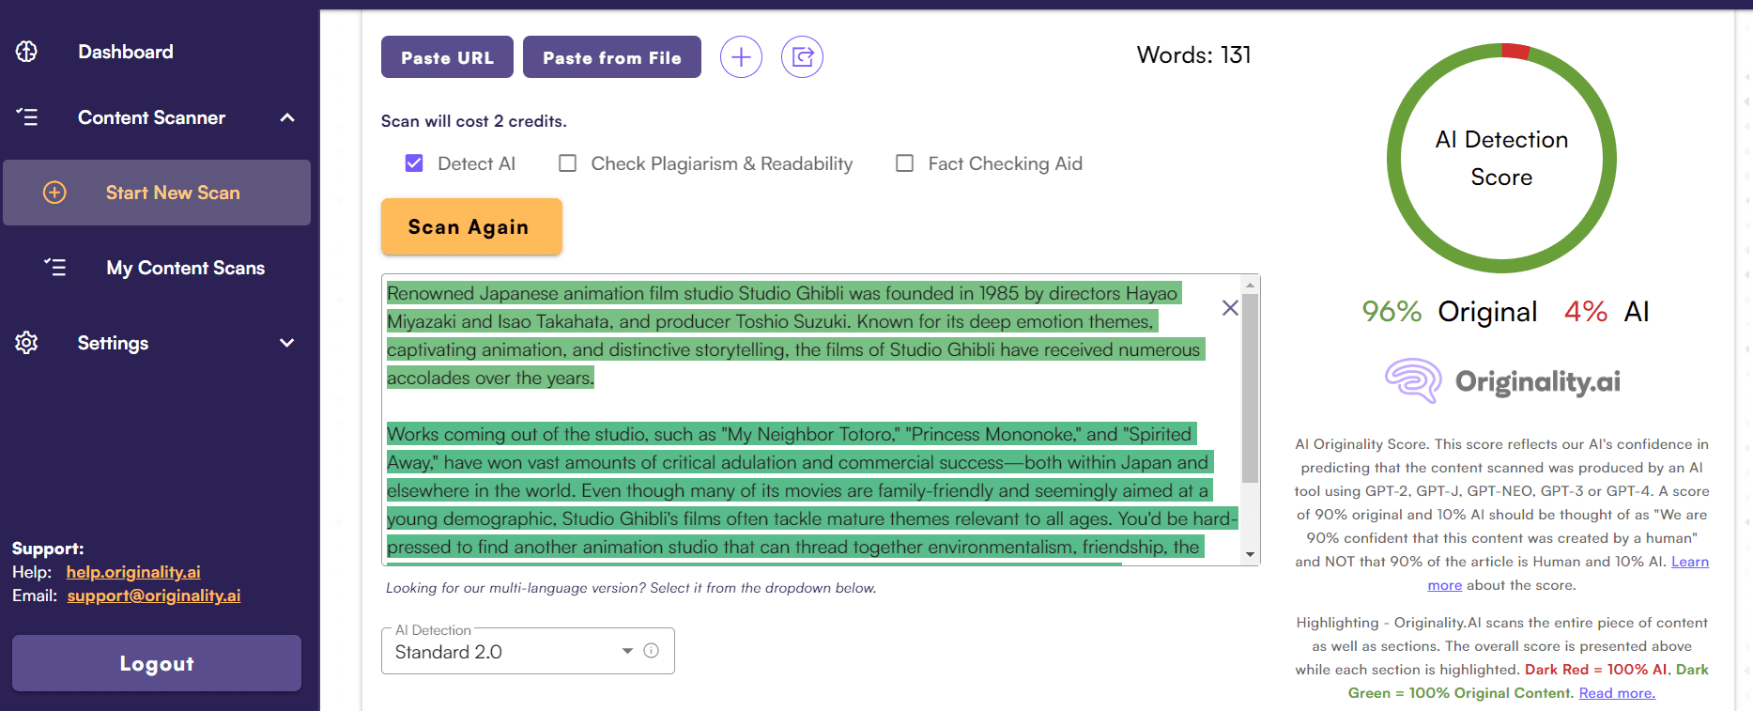Uncheck the Detect AI checkbox

coord(414,163)
